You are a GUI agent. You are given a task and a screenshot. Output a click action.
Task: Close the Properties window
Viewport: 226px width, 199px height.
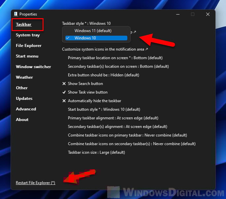pos(208,14)
